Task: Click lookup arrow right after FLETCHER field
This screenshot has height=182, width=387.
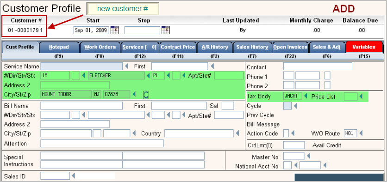Action: (148, 75)
